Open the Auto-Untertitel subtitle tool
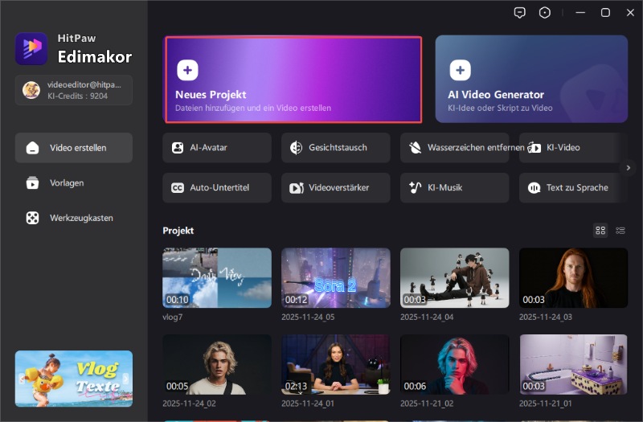 pyautogui.click(x=216, y=188)
